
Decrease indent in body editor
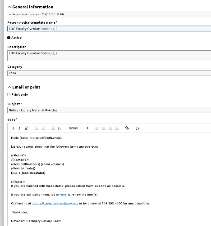click(53, 128)
